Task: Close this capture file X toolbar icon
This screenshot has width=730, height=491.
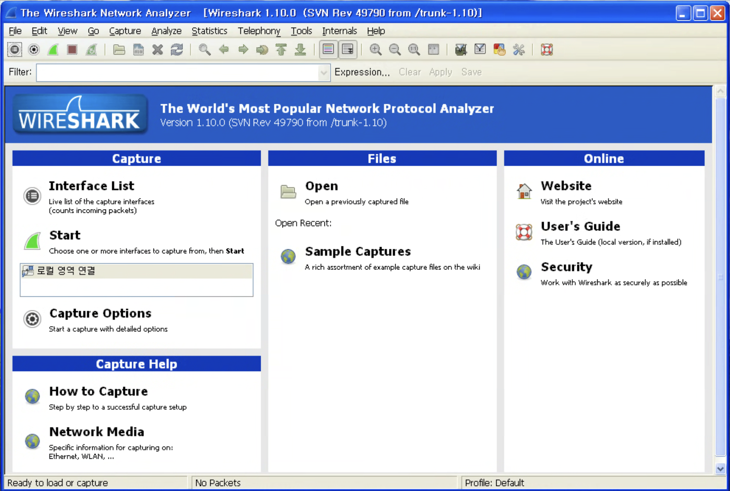Action: 158,50
